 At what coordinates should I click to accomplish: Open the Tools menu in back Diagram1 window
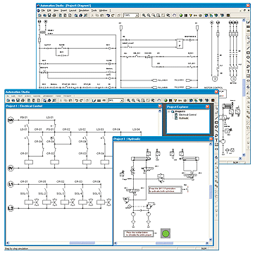(x=94, y=11)
